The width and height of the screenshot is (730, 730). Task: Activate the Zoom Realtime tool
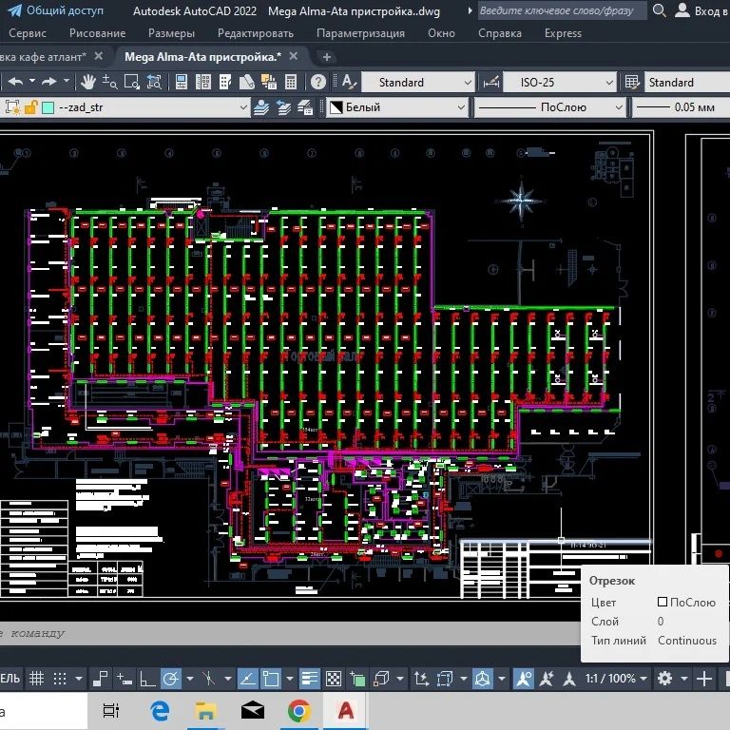tap(110, 82)
